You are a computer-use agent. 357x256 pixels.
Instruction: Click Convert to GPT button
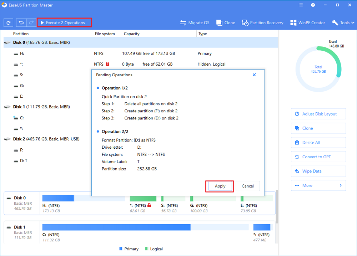[318, 157]
